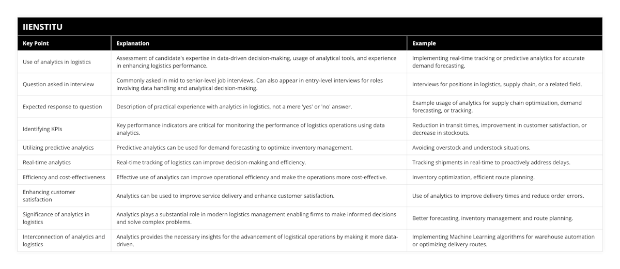Click the Example column header
The height and width of the screenshot is (269, 620).
point(424,43)
